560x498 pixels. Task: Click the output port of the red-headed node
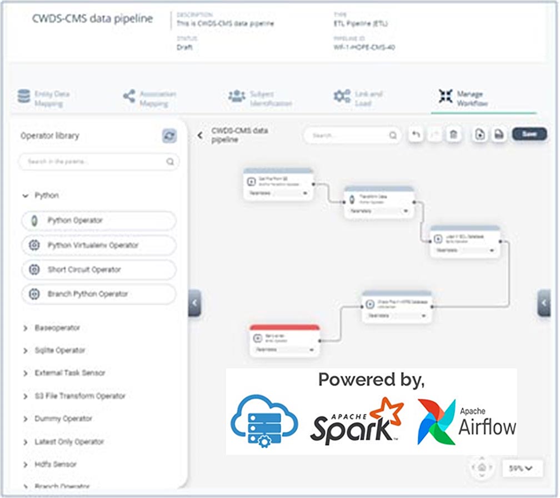click(319, 341)
